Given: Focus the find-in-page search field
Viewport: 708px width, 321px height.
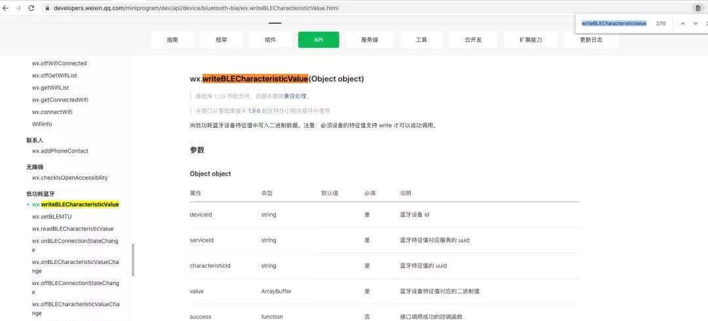Looking at the screenshot, I should pyautogui.click(x=614, y=24).
